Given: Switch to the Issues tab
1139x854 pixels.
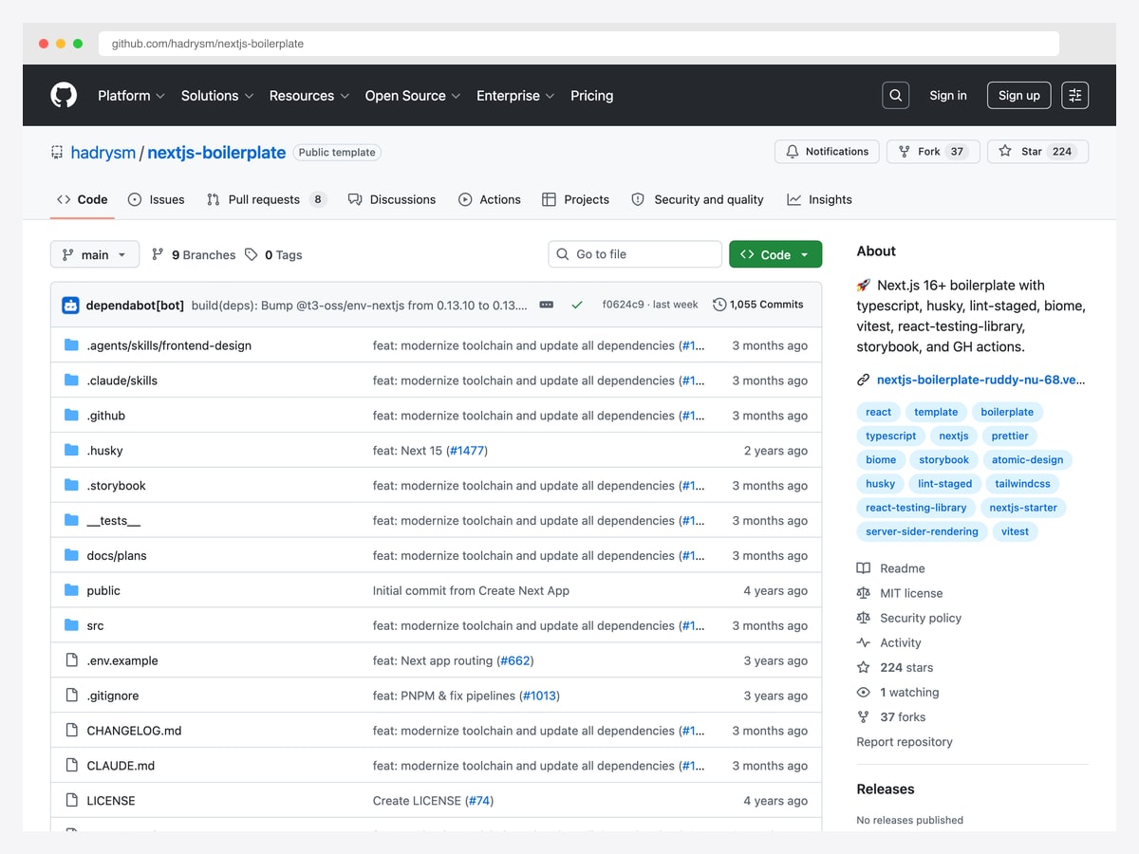Looking at the screenshot, I should click(157, 199).
